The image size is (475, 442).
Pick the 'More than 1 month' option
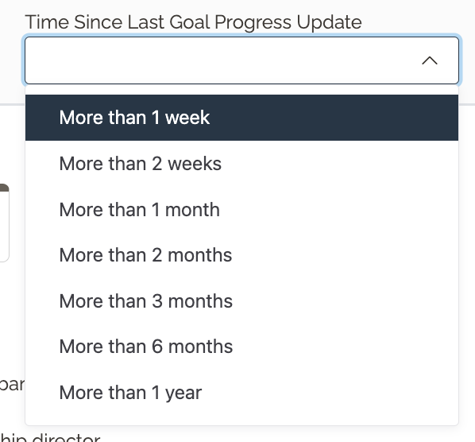[241, 209]
